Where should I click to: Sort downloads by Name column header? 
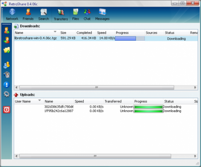(x=37, y=33)
